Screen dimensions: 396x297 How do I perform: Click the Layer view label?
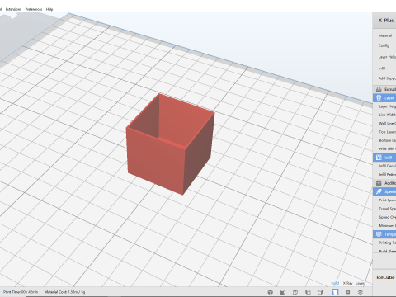(360, 283)
